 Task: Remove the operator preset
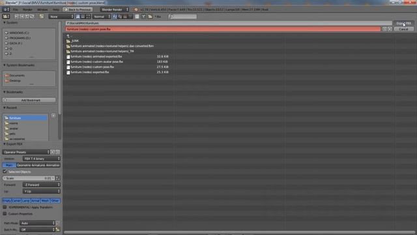pos(57,152)
